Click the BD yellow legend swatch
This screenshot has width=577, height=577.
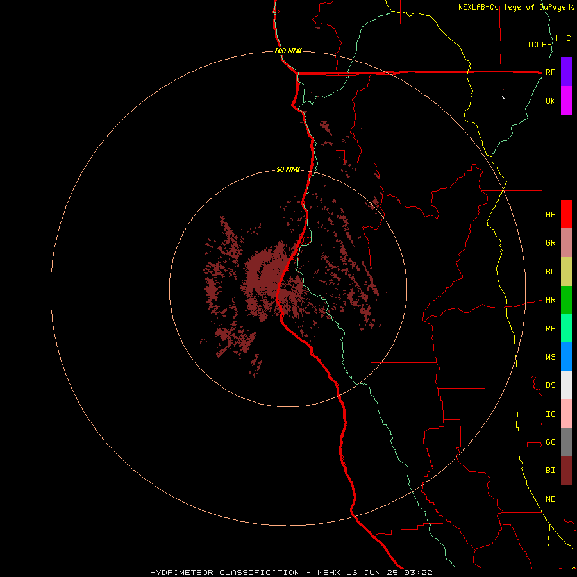(566, 272)
